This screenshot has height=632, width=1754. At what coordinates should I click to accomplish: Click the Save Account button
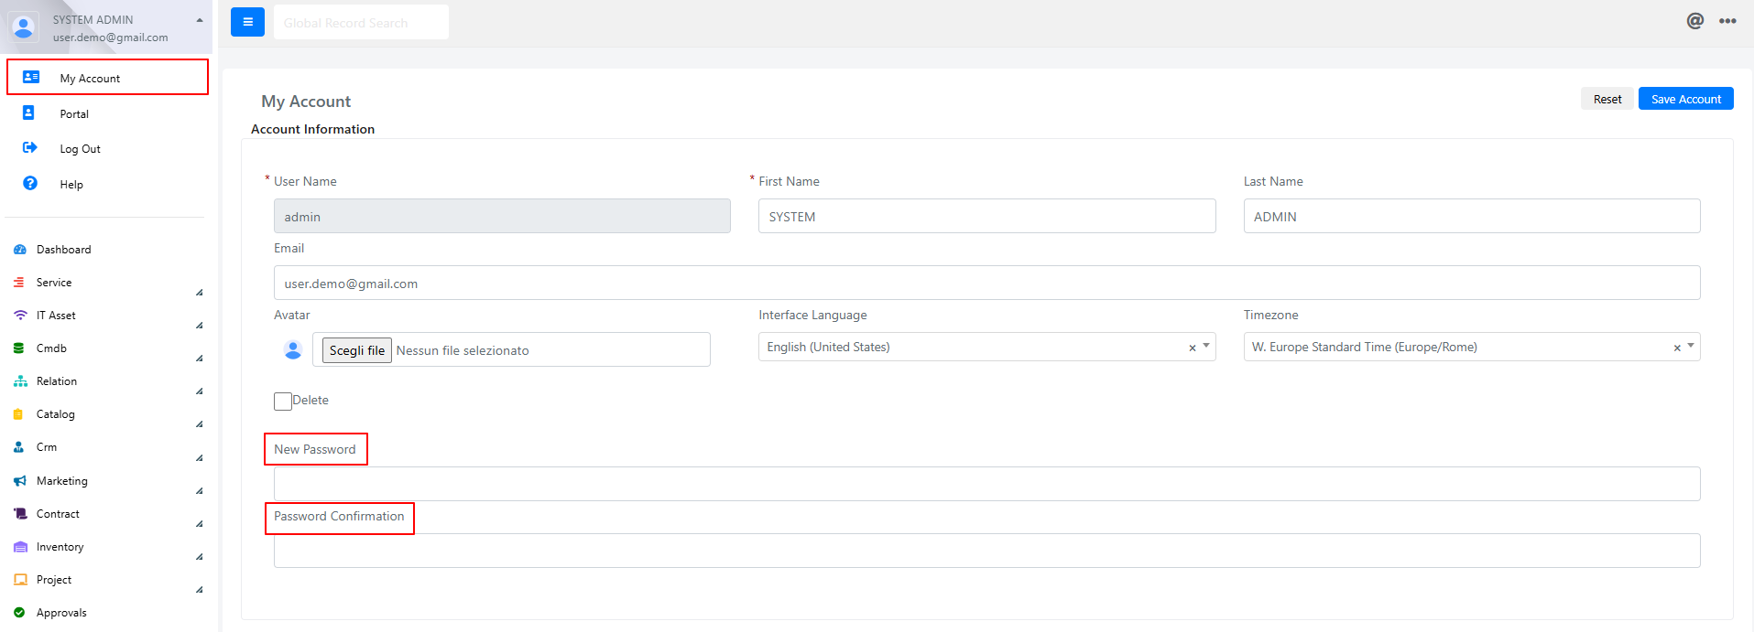(1685, 99)
